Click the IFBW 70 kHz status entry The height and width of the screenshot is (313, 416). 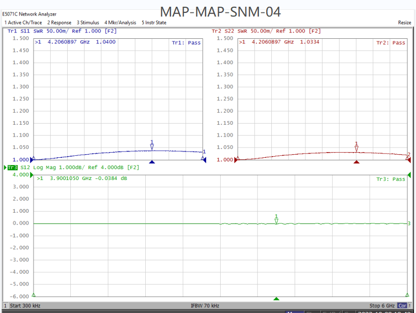tap(205, 306)
